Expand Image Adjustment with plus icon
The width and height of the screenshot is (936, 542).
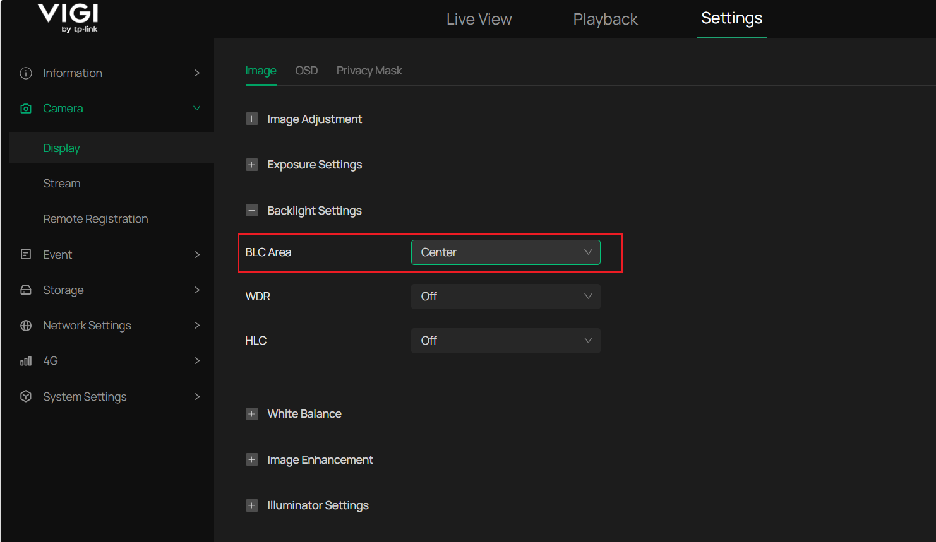coord(252,119)
